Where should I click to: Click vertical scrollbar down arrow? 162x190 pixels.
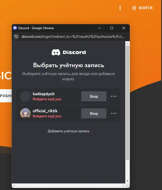pyautogui.click(x=127, y=181)
